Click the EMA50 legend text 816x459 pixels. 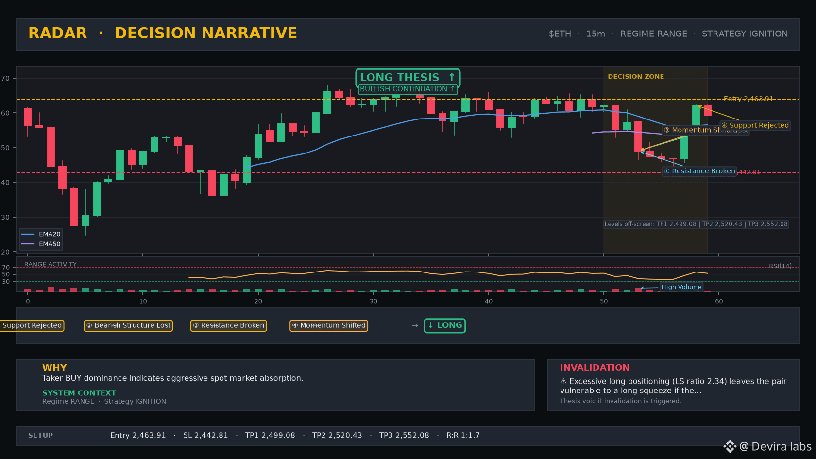[50, 244]
